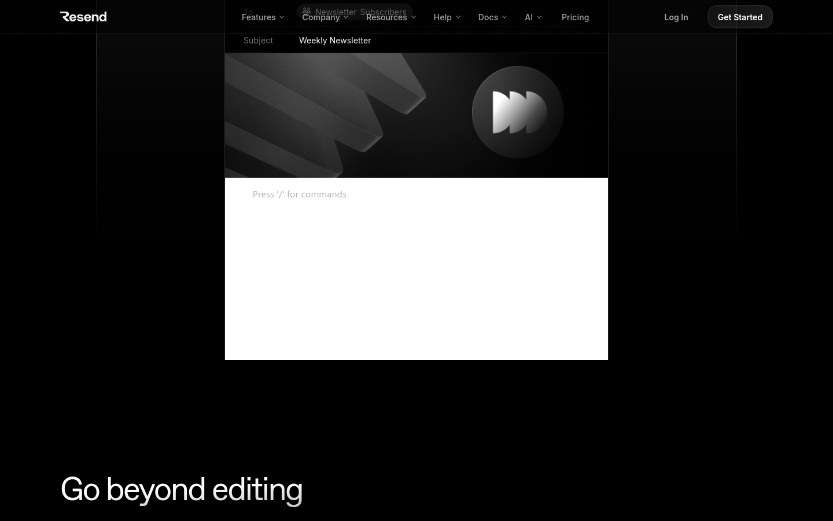Go to the Pricing page

tap(575, 17)
